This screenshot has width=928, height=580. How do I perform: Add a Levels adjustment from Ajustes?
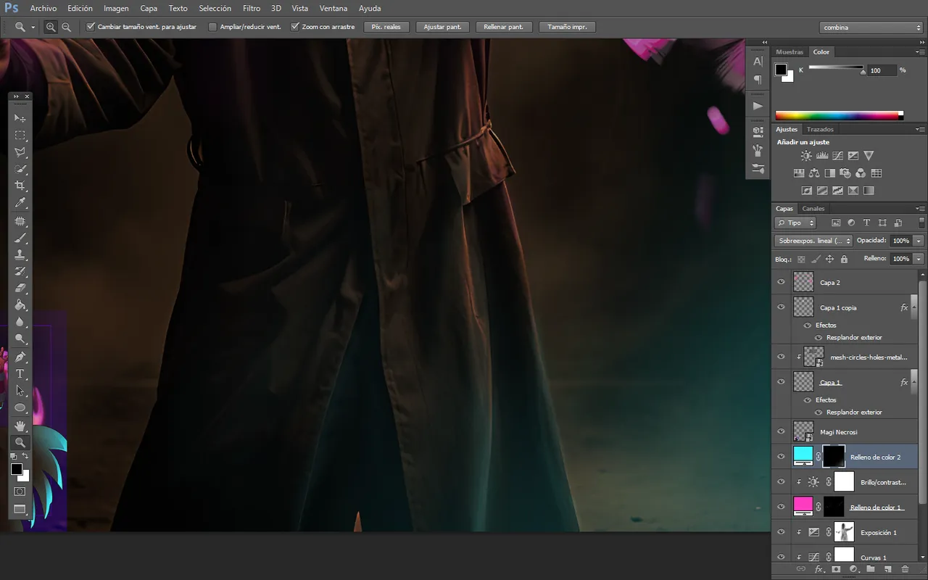[x=822, y=156]
